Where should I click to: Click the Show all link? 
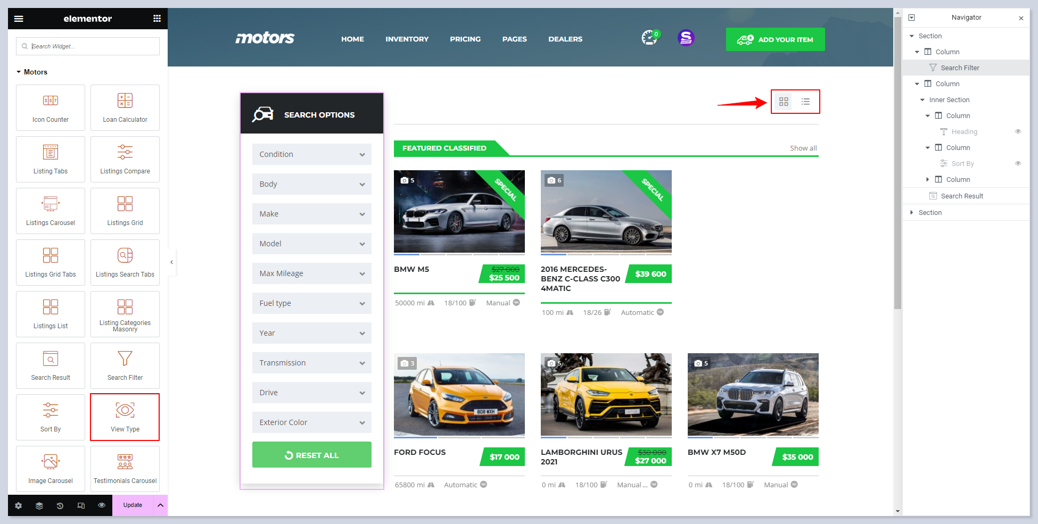click(803, 148)
